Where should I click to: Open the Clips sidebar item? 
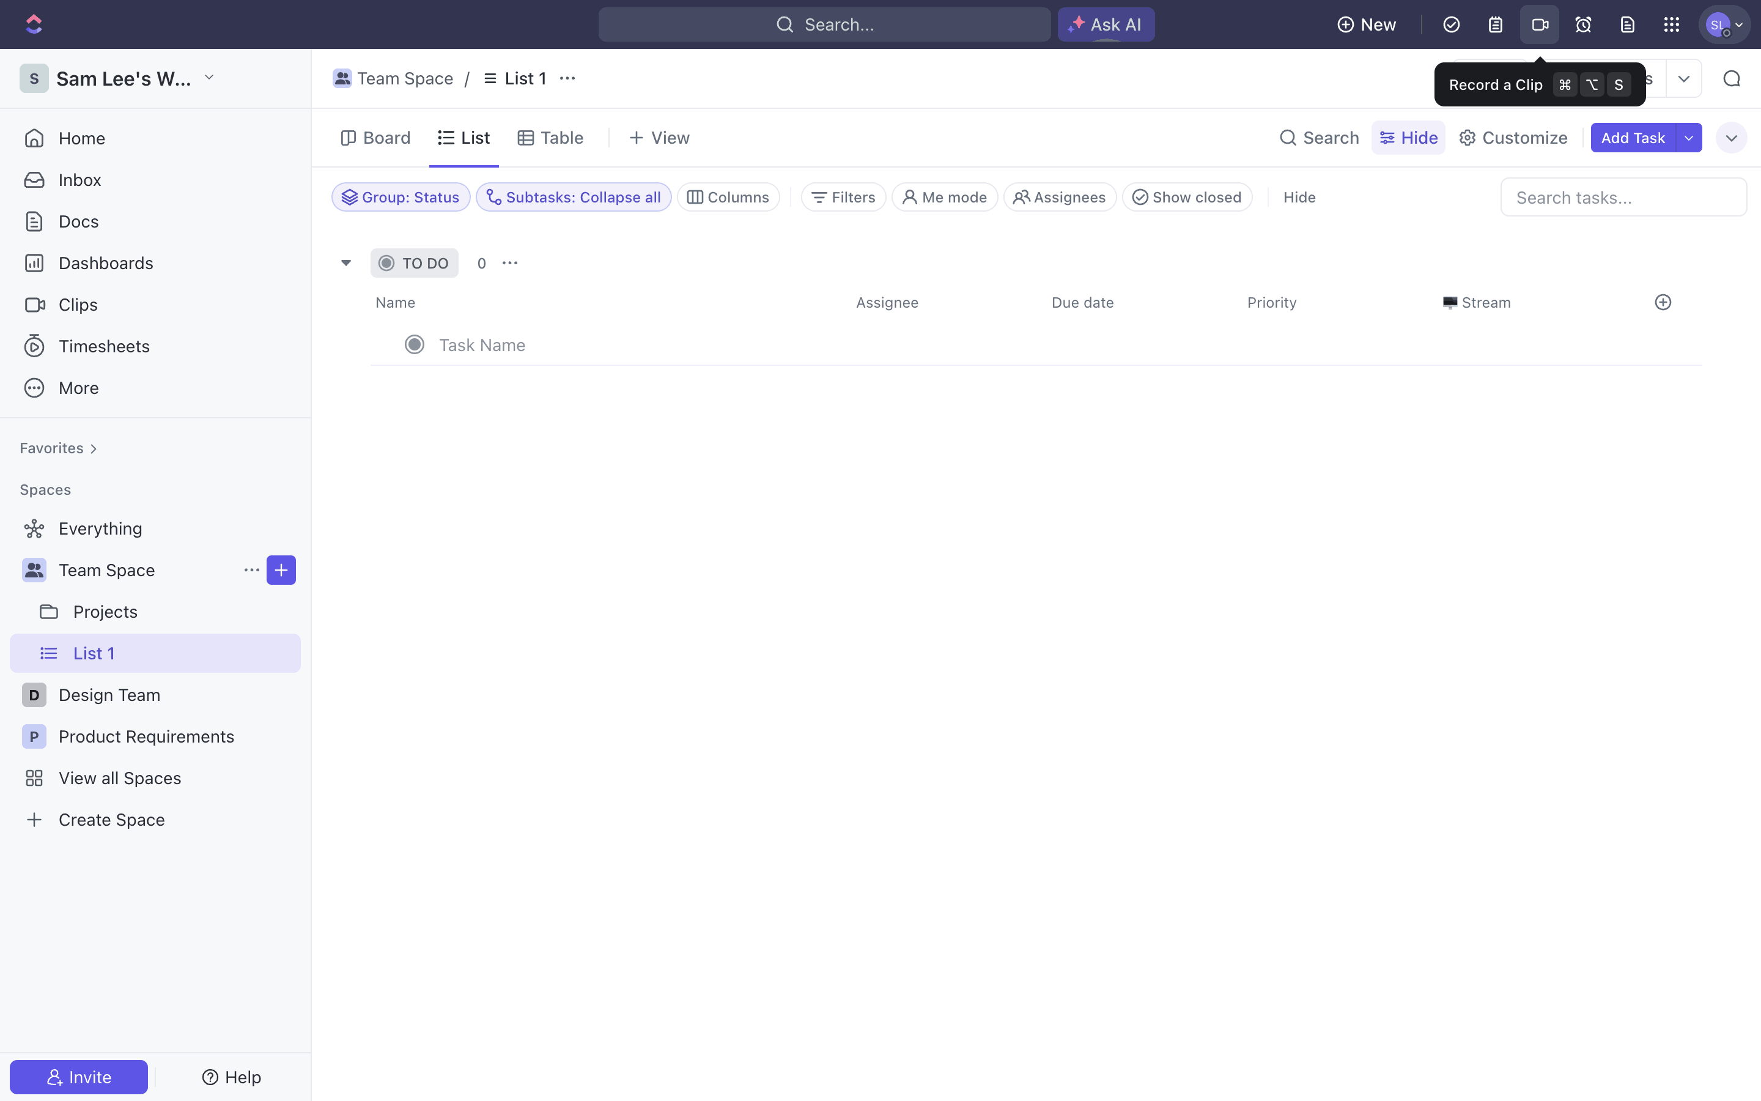click(x=78, y=305)
